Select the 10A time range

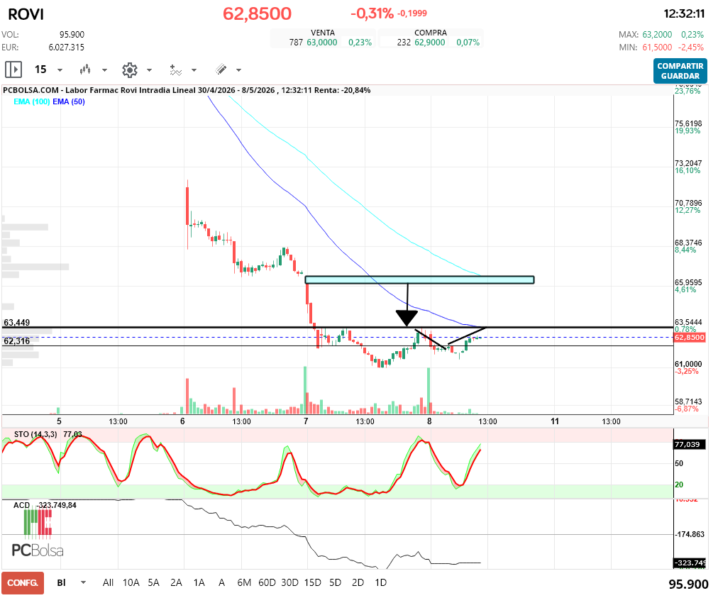point(131,582)
